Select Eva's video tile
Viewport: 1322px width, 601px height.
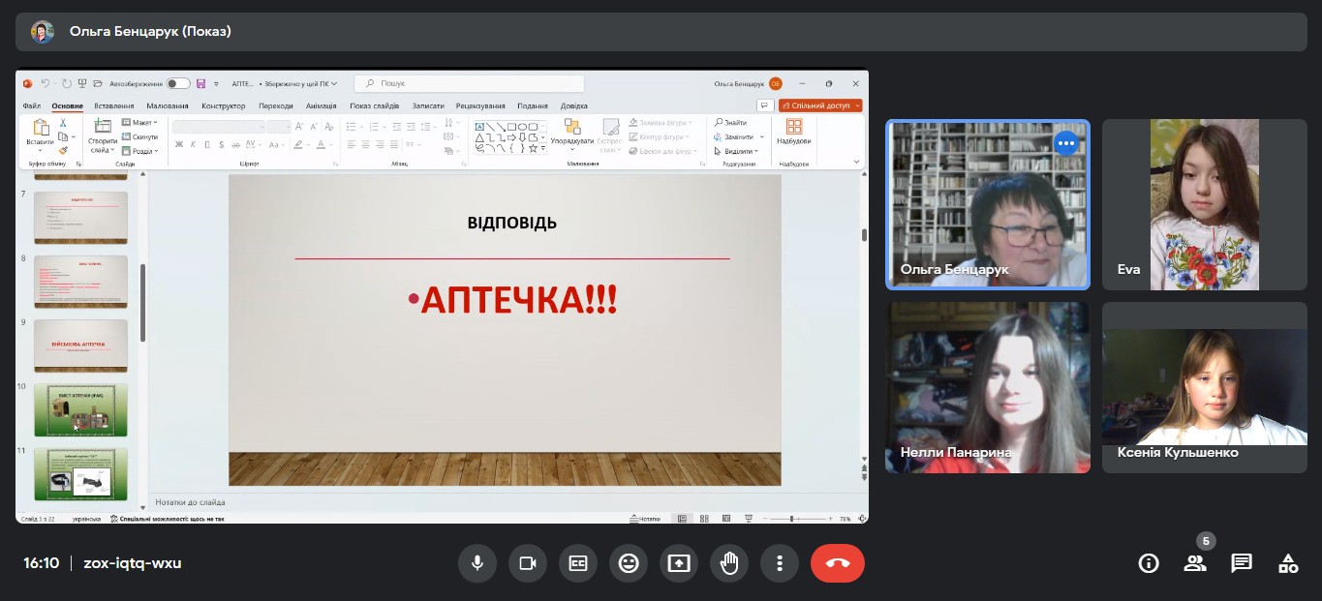point(1205,204)
